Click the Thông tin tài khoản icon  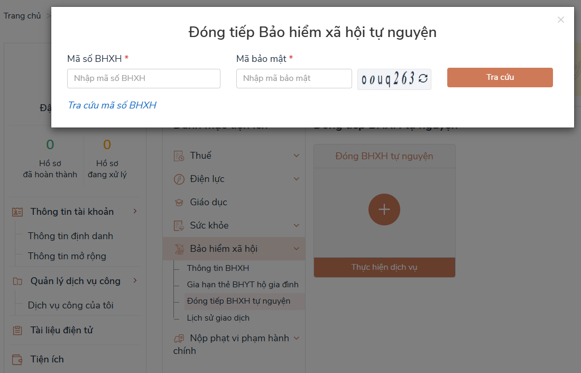[17, 212]
